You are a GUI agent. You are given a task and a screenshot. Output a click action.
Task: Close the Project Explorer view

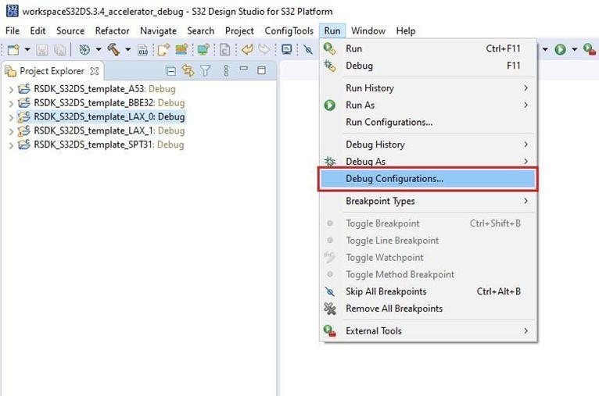coord(95,71)
